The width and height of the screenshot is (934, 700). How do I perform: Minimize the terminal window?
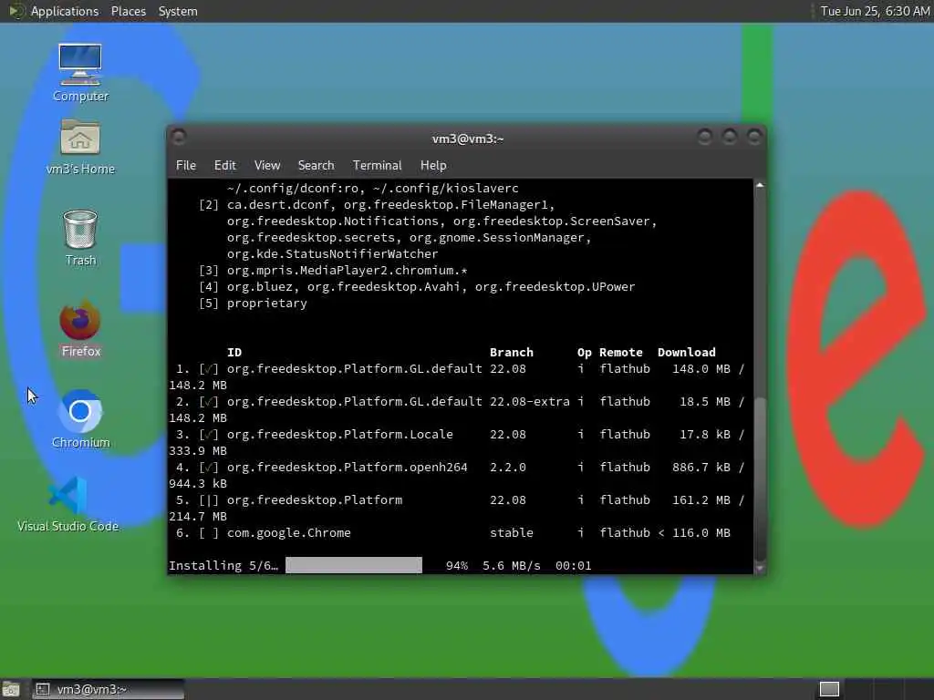tap(705, 138)
